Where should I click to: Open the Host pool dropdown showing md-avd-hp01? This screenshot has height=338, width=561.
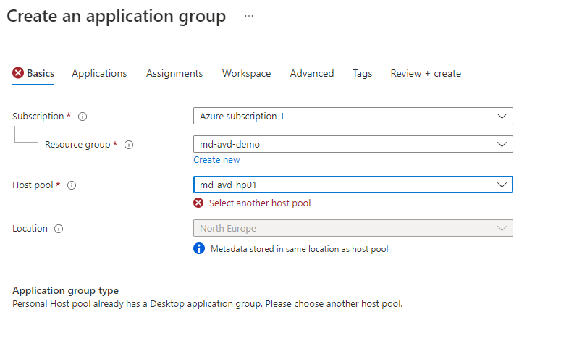click(353, 185)
